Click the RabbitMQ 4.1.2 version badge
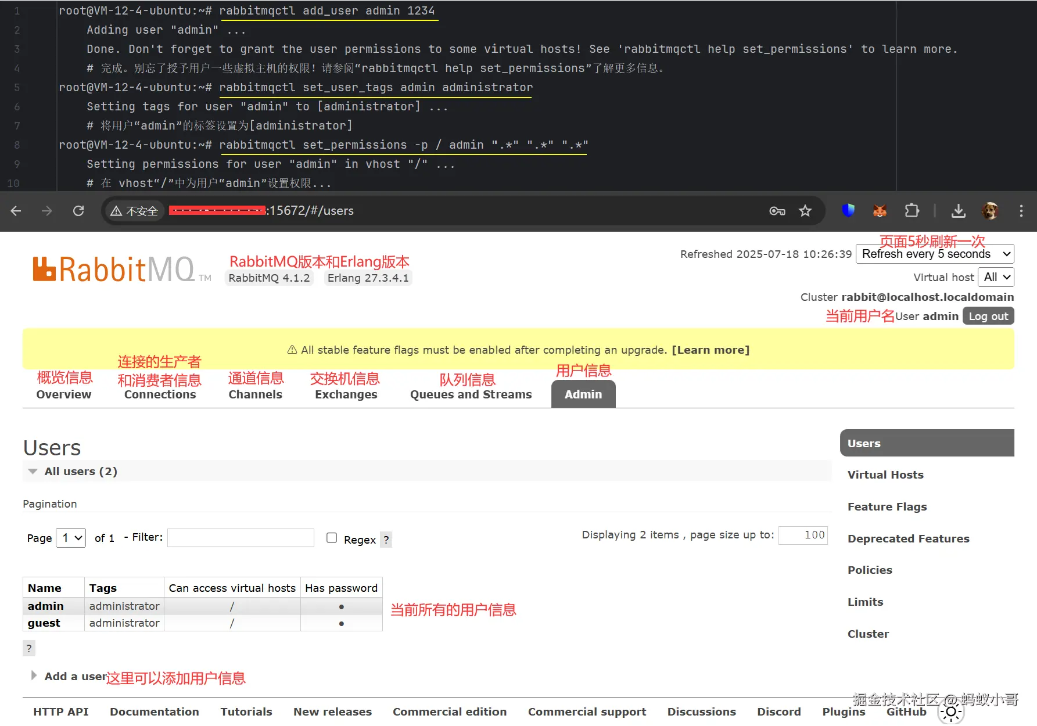This screenshot has width=1037, height=726. (269, 278)
